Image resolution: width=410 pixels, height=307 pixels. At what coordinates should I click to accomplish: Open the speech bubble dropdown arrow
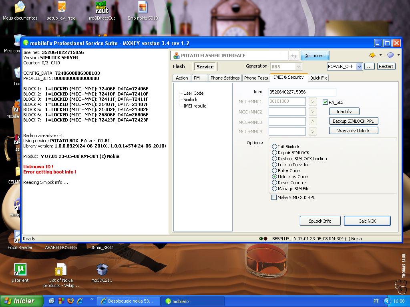pos(398,55)
